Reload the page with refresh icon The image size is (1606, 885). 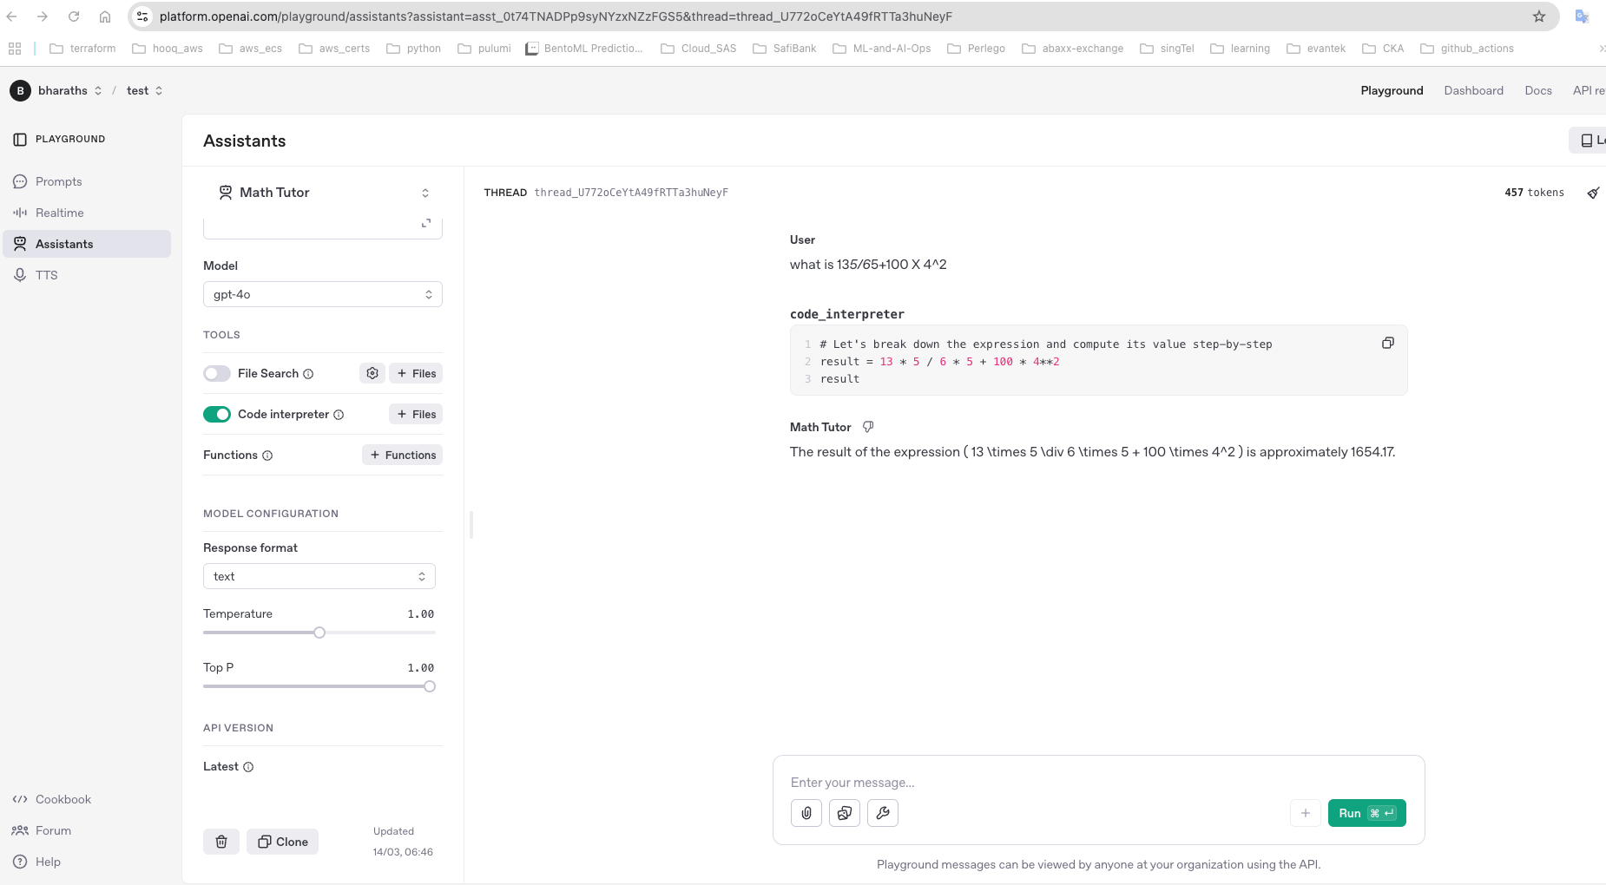(x=74, y=16)
